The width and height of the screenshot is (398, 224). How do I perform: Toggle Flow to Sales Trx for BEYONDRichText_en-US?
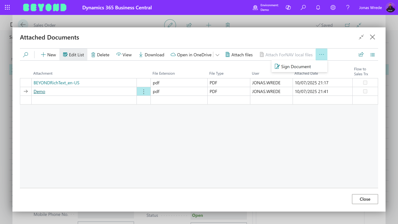pyautogui.click(x=365, y=82)
